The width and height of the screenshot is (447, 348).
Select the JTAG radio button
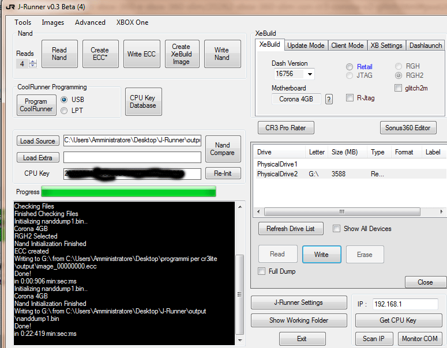pos(350,75)
